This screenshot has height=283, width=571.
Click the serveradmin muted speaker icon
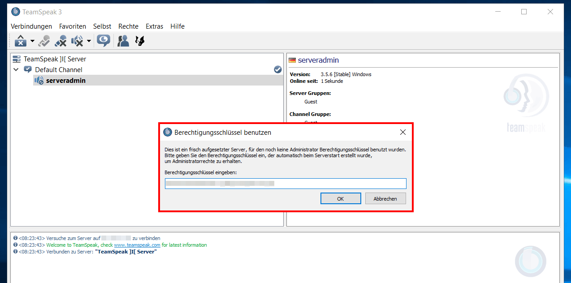pos(39,81)
